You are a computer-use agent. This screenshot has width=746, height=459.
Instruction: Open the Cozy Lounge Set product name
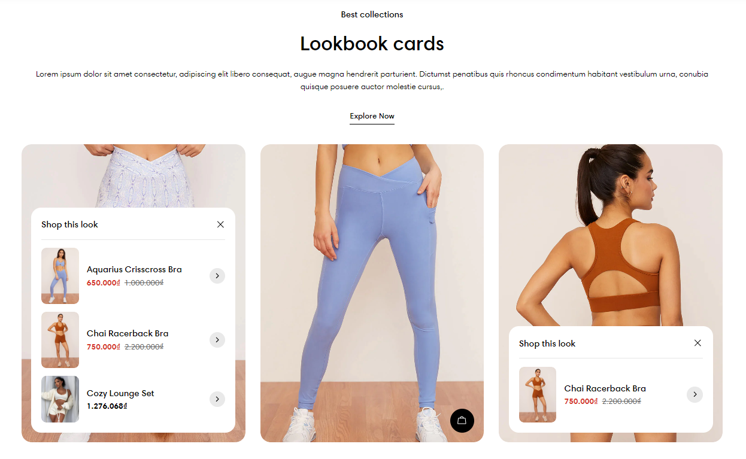point(120,393)
